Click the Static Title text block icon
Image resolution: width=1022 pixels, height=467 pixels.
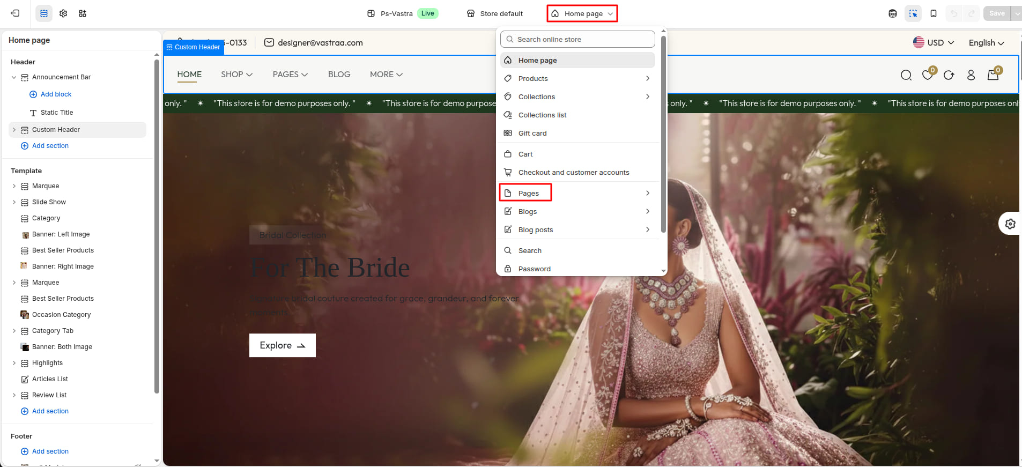(x=33, y=113)
